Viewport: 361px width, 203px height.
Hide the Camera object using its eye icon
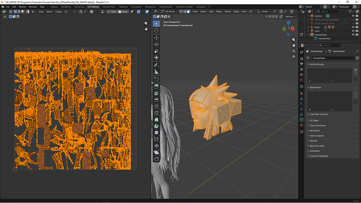click(353, 16)
